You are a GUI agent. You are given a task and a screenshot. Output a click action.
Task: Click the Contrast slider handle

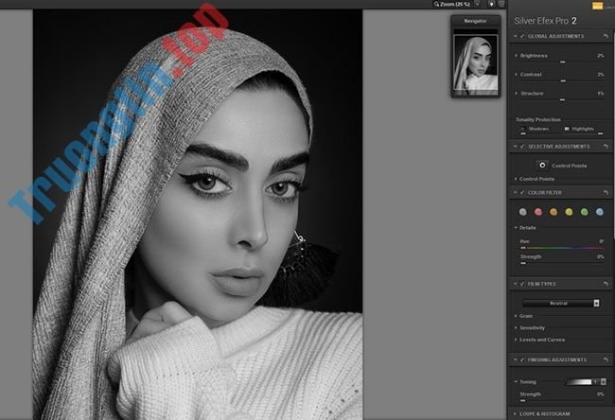click(x=563, y=80)
